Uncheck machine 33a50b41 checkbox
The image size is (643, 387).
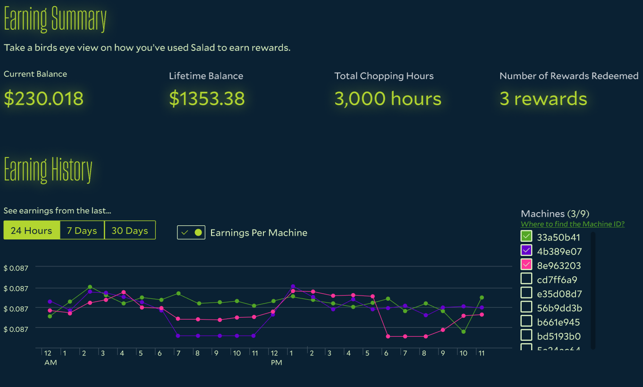526,236
